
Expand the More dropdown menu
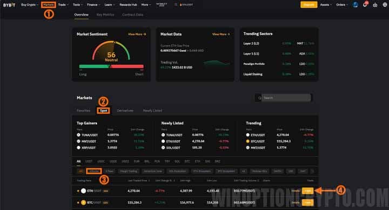coord(146,5)
